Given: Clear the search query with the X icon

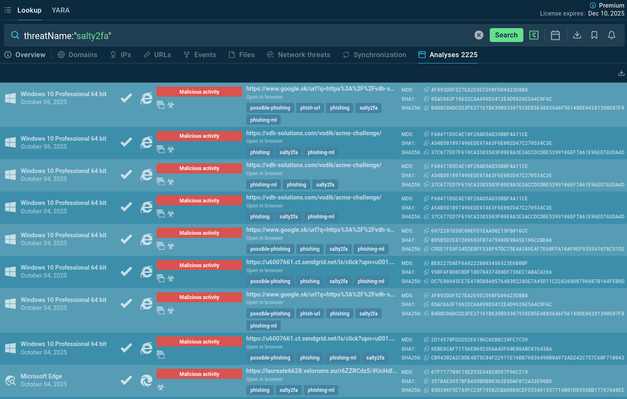Looking at the screenshot, I should click(479, 35).
